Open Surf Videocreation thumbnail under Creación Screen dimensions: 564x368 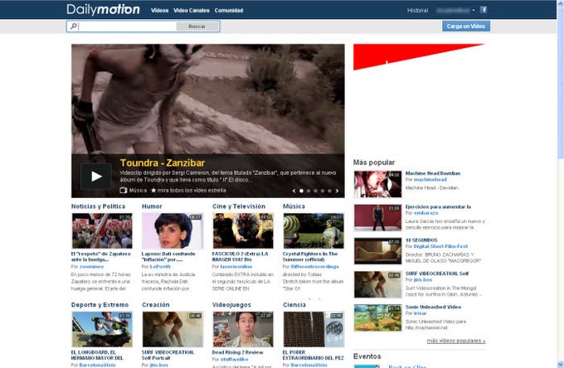pos(173,329)
